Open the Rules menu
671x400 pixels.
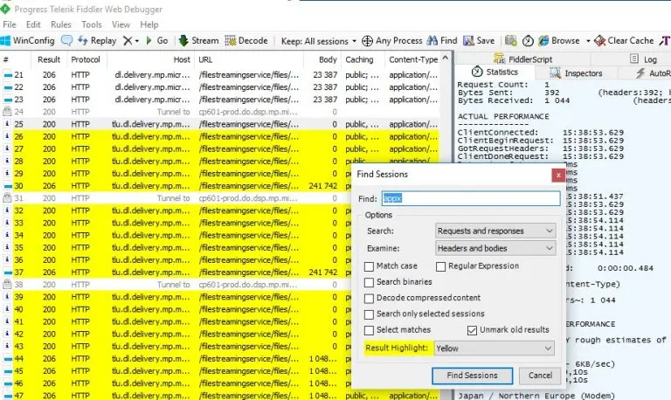(61, 24)
